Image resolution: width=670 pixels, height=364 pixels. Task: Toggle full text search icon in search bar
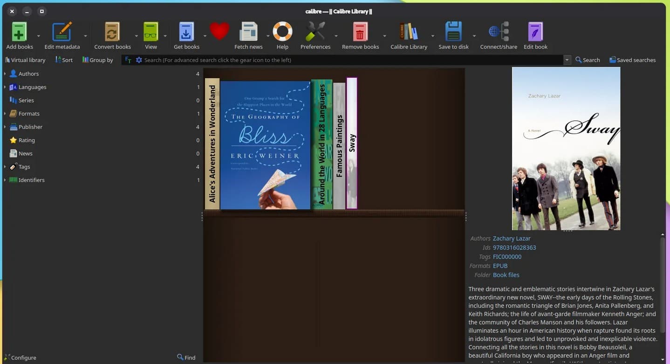(128, 60)
